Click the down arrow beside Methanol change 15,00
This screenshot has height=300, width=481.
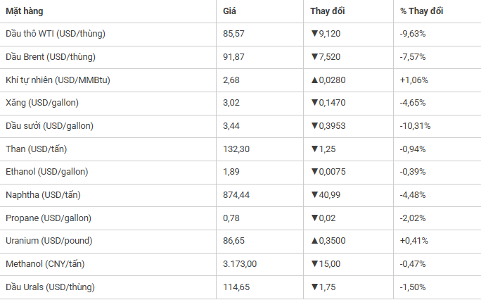[314, 264]
